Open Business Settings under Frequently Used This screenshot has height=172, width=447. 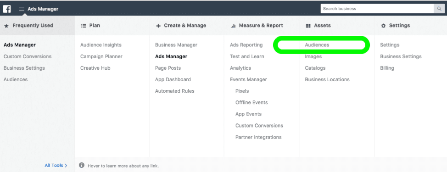click(x=24, y=68)
